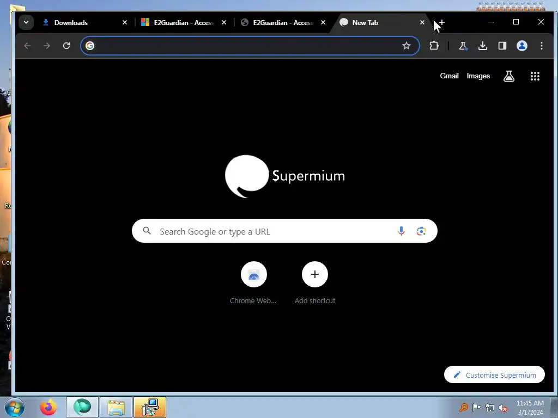Close the E2Guardian tab with globe icon

323,22
